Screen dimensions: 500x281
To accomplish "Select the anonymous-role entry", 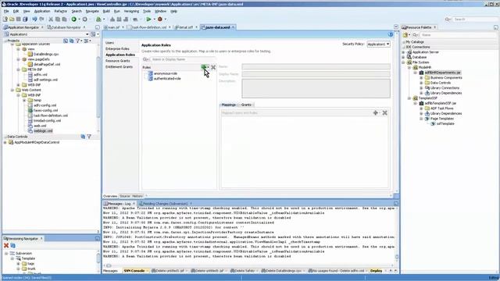I will click(x=165, y=73).
